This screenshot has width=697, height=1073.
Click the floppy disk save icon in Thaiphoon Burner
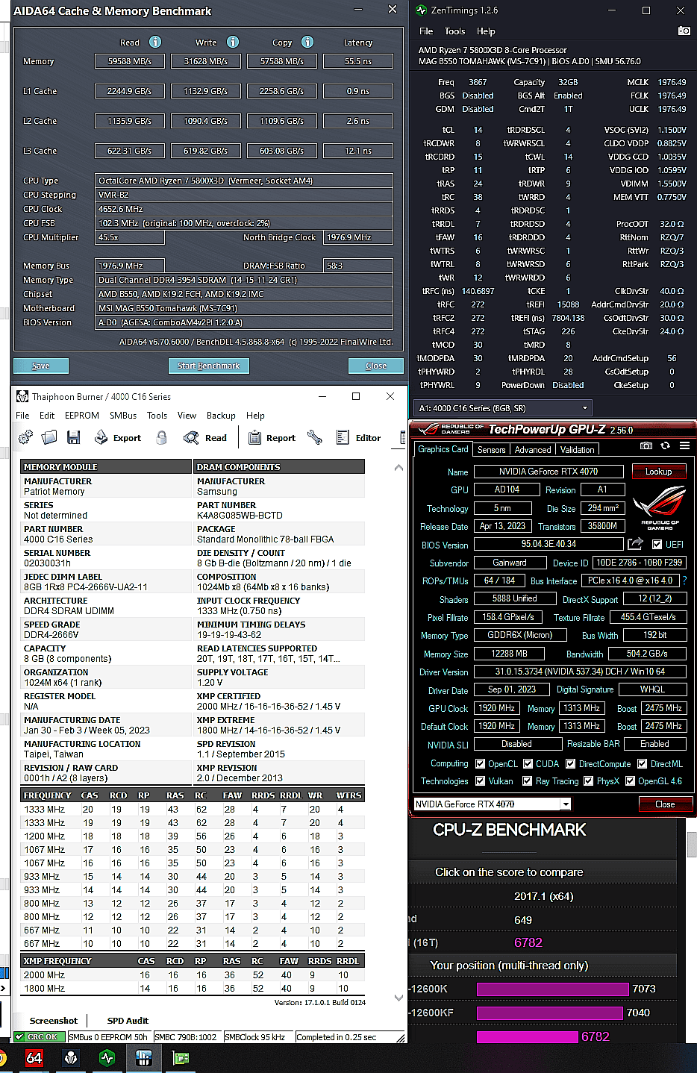click(x=73, y=437)
